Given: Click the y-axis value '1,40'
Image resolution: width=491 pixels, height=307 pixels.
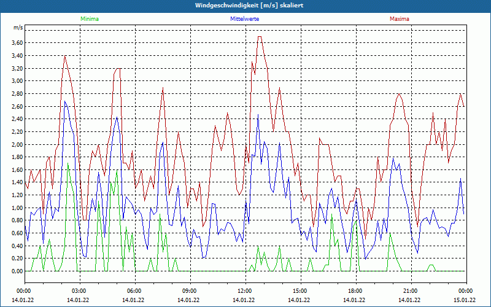Looking at the screenshot, I should (x=17, y=182).
